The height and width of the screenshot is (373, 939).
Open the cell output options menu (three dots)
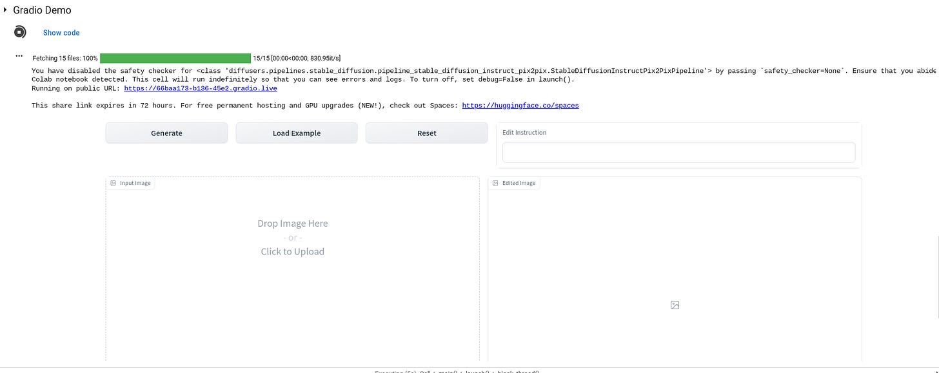coord(19,56)
